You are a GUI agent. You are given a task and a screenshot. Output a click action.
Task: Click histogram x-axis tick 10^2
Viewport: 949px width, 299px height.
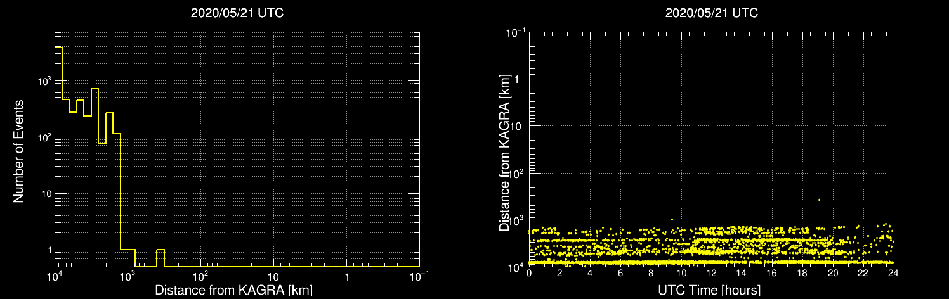coord(201,276)
